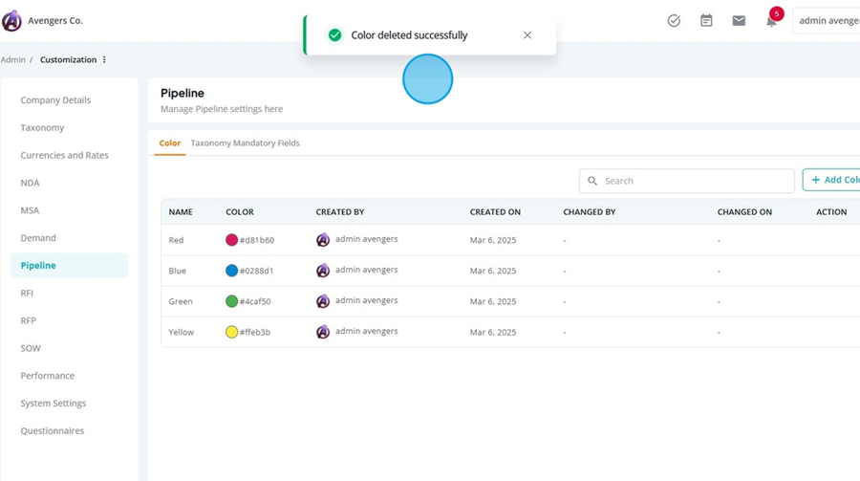Click the CREATED BY column header
Image resolution: width=860 pixels, height=481 pixels.
[340, 212]
